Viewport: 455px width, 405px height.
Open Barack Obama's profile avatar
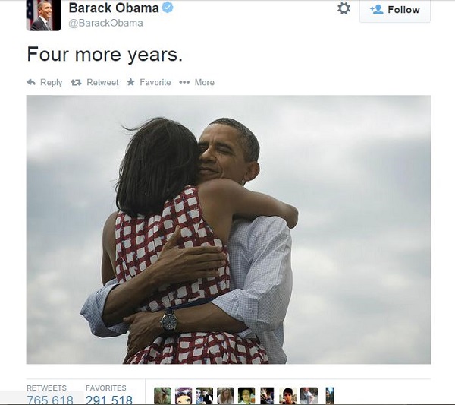[x=43, y=15]
